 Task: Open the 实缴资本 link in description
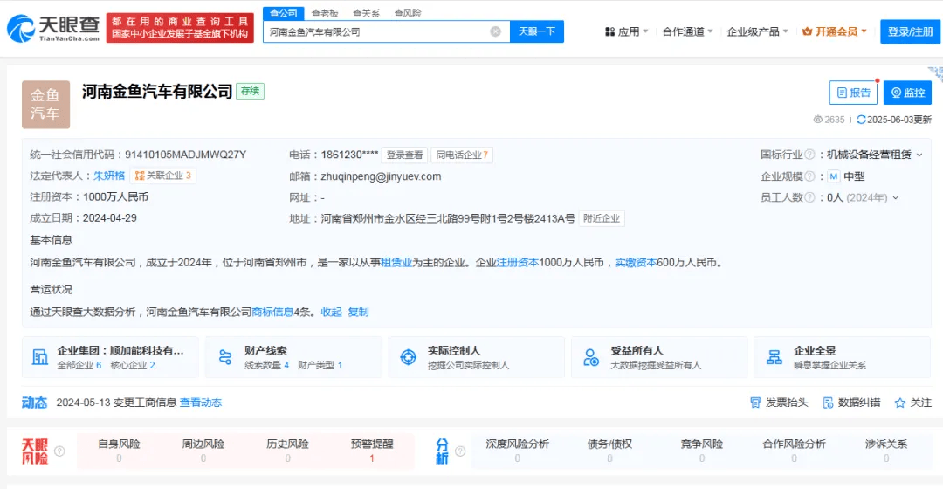pyautogui.click(x=636, y=262)
